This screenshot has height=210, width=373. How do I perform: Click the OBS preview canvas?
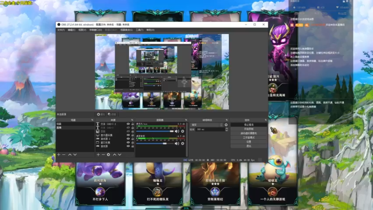(x=162, y=72)
